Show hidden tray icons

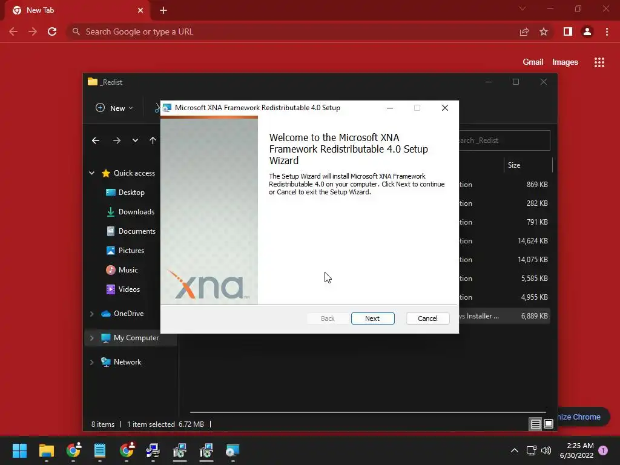tap(515, 450)
